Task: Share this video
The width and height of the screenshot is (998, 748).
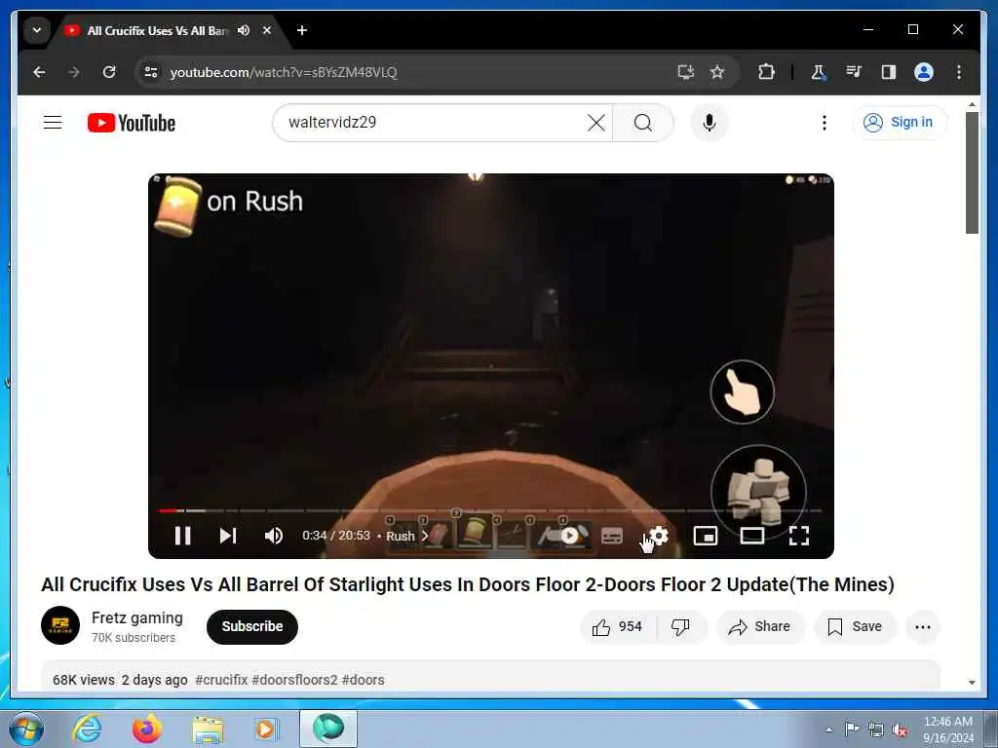Action: click(759, 626)
